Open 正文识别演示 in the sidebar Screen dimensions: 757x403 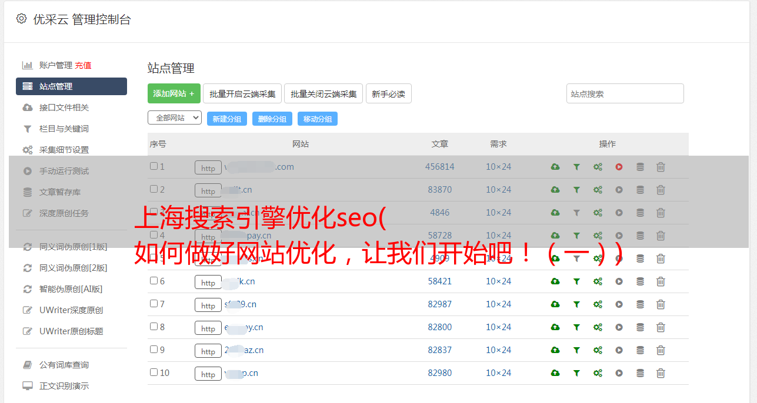click(64, 386)
